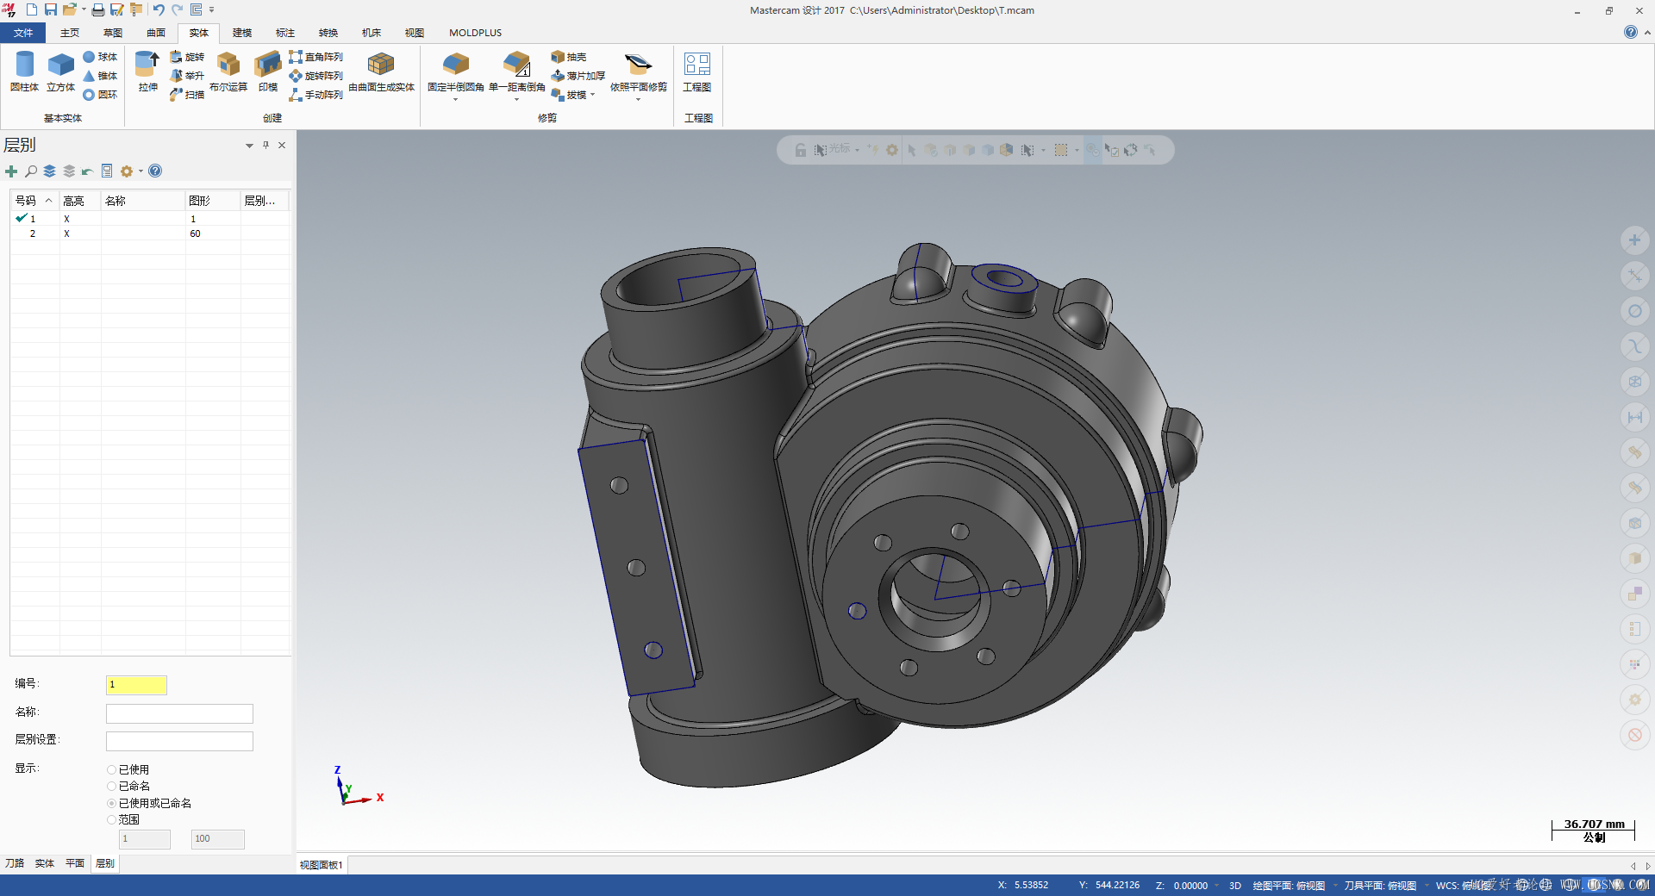Open the 拔模 draft dropdown arrow
This screenshot has width=1655, height=896.
point(593,95)
